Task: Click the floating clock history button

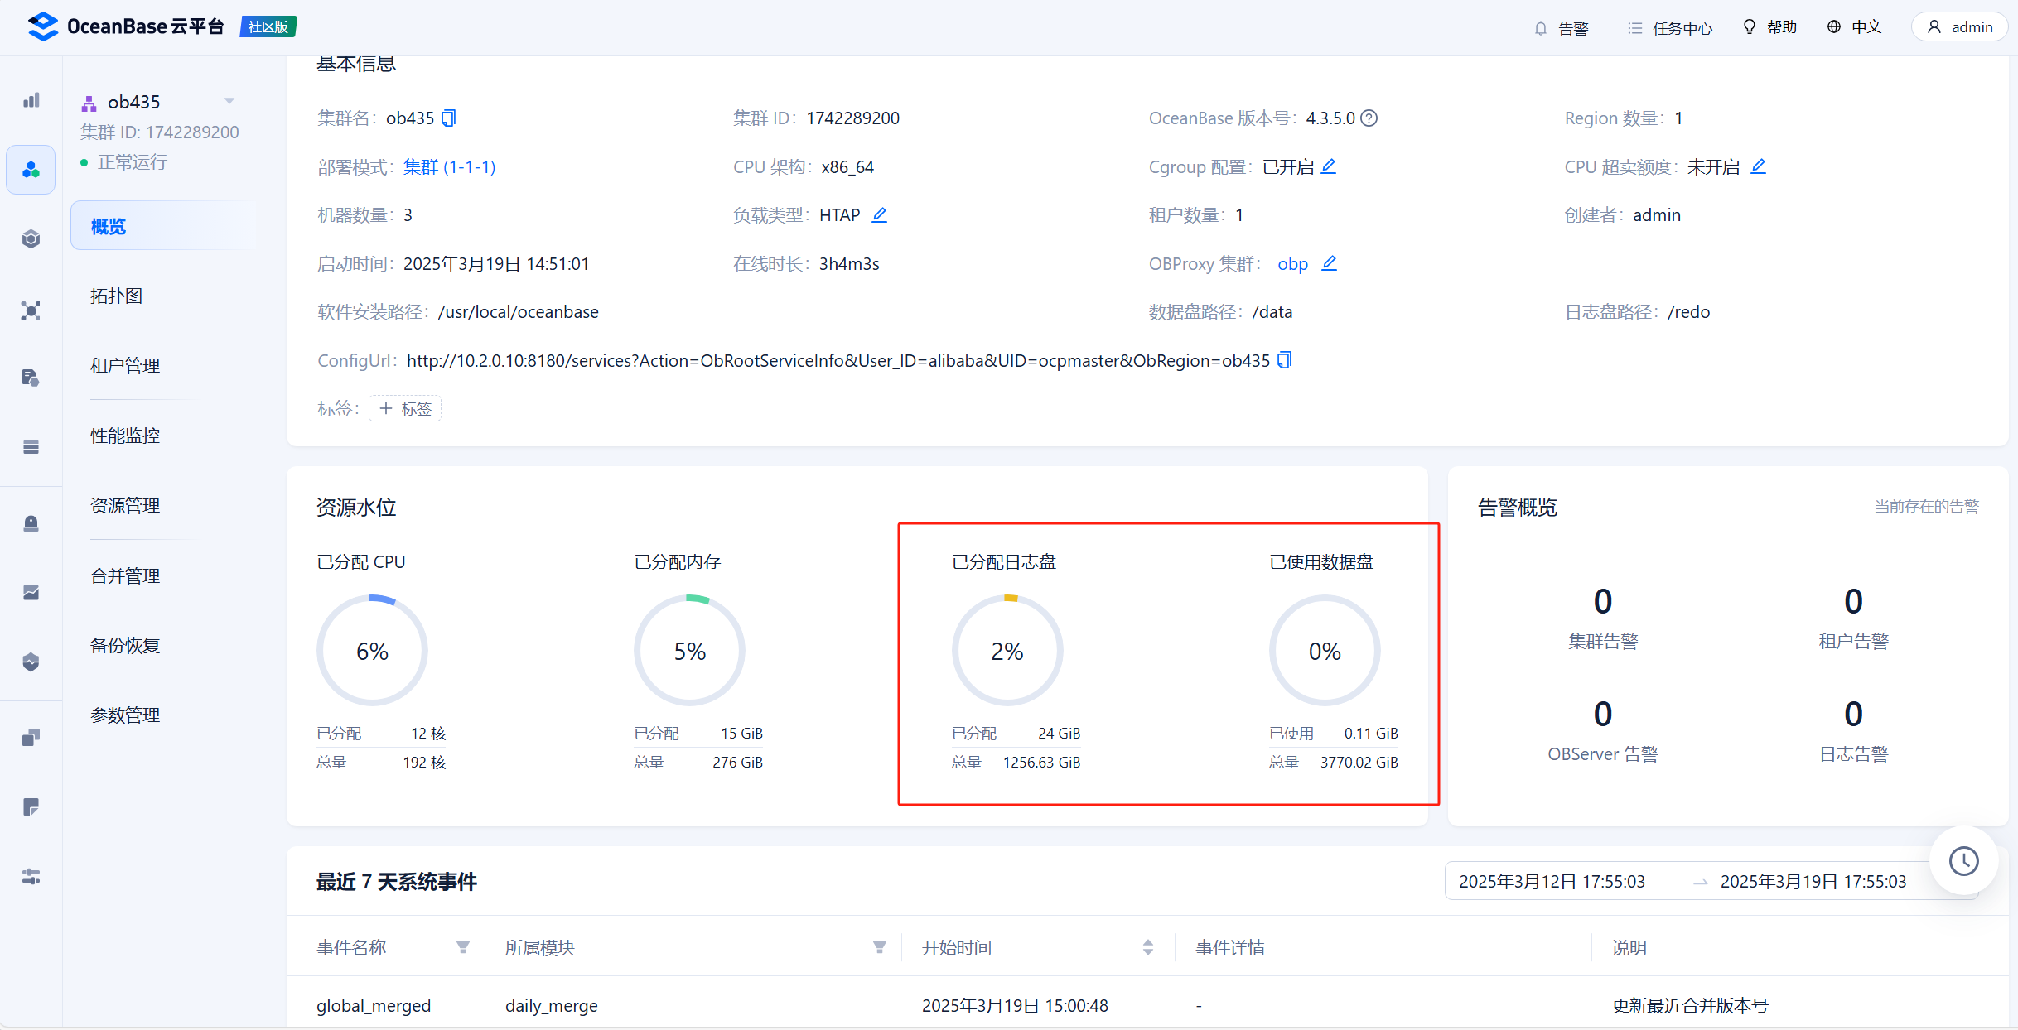Action: click(x=1963, y=861)
